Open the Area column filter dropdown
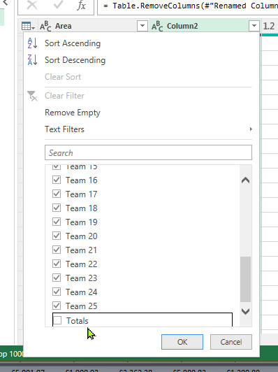This screenshot has width=278, height=372. pos(142,26)
